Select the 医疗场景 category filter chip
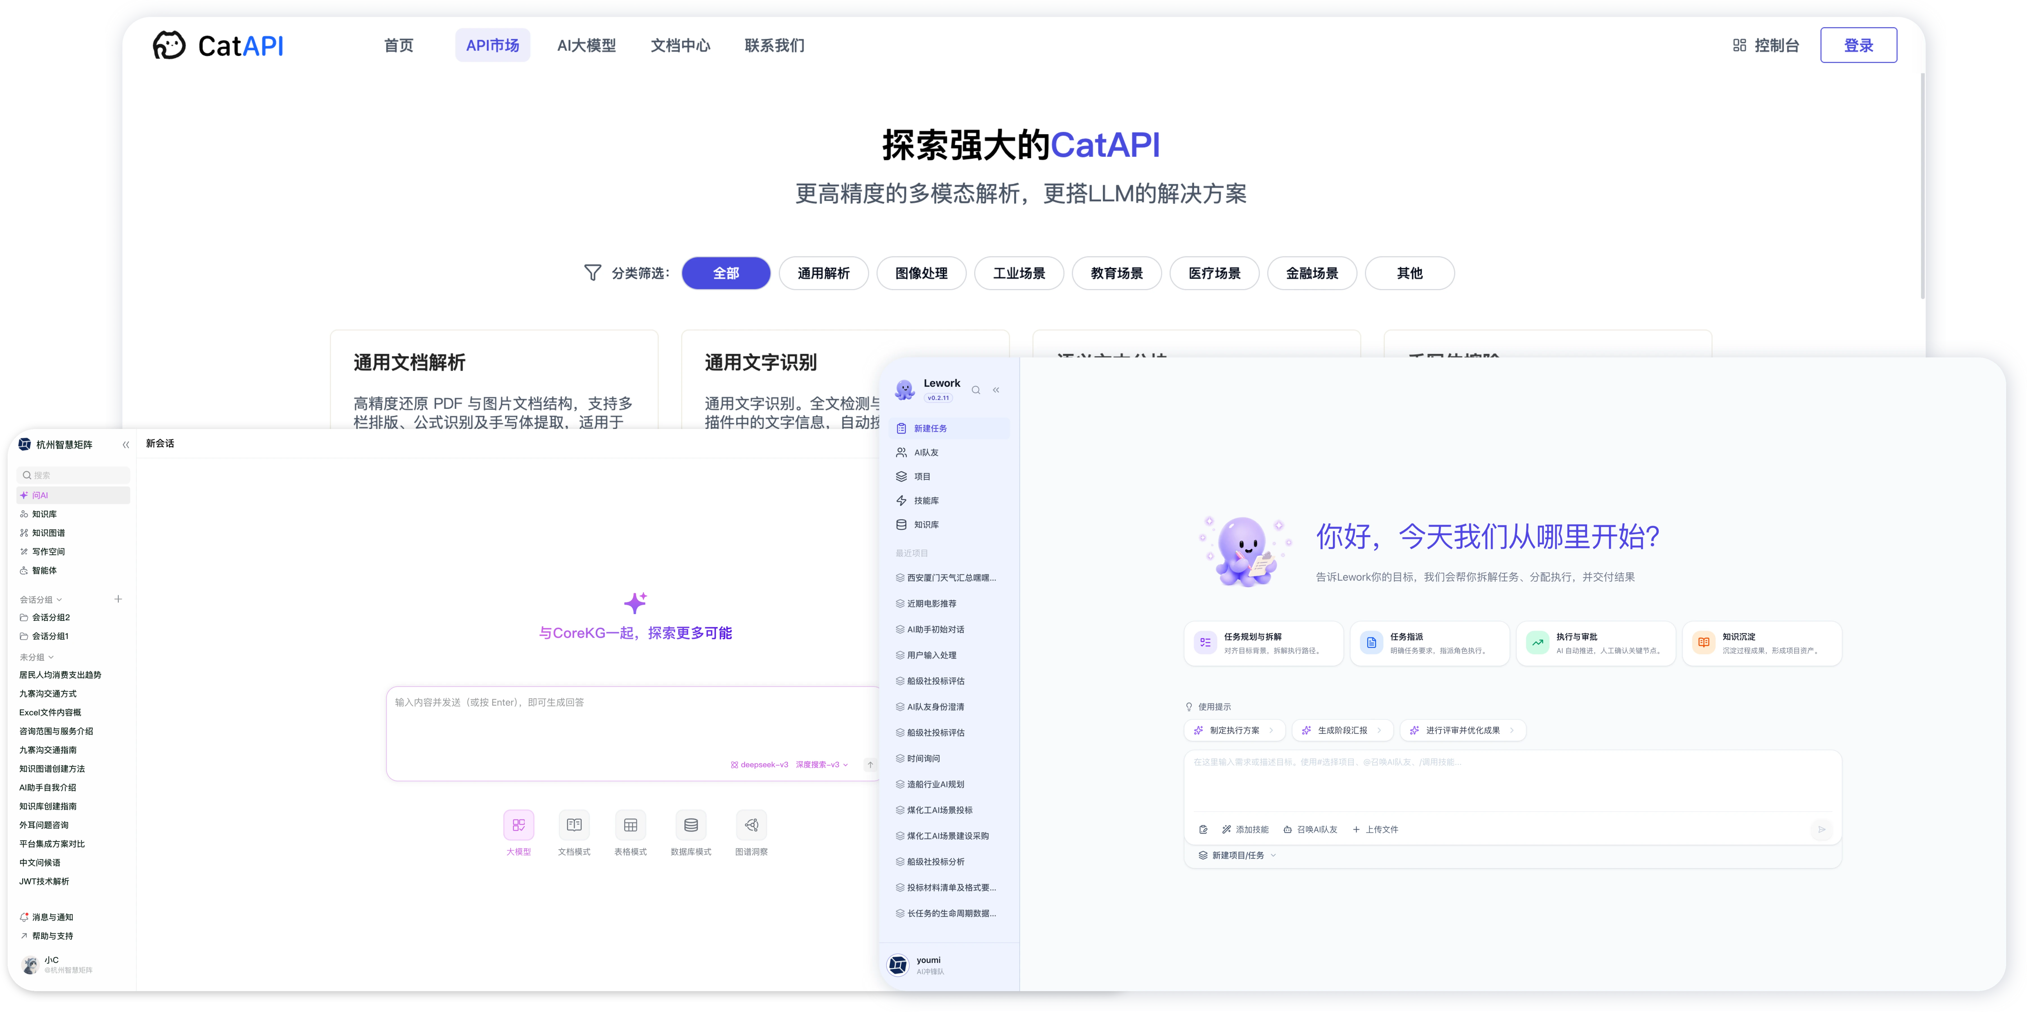 click(x=1214, y=273)
